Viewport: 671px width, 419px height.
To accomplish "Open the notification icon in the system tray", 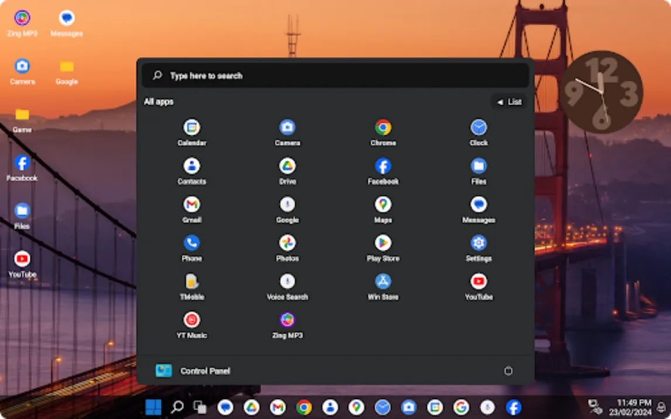I will [662, 407].
